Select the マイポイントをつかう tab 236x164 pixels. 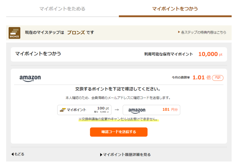[175, 9]
